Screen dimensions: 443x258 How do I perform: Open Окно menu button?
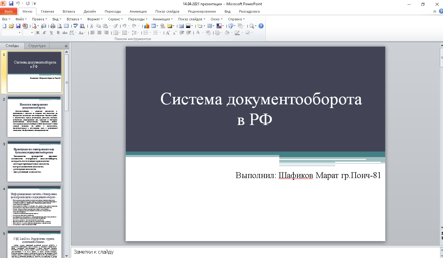[x=216, y=19]
